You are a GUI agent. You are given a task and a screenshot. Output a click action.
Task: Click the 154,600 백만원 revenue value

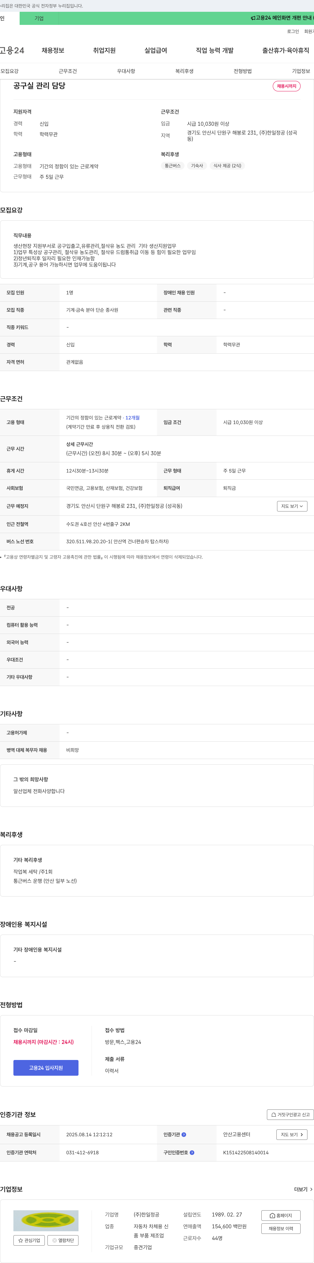click(229, 1227)
